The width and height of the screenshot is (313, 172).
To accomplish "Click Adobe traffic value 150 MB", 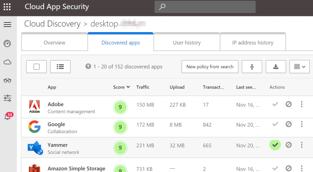I will coord(145,105).
